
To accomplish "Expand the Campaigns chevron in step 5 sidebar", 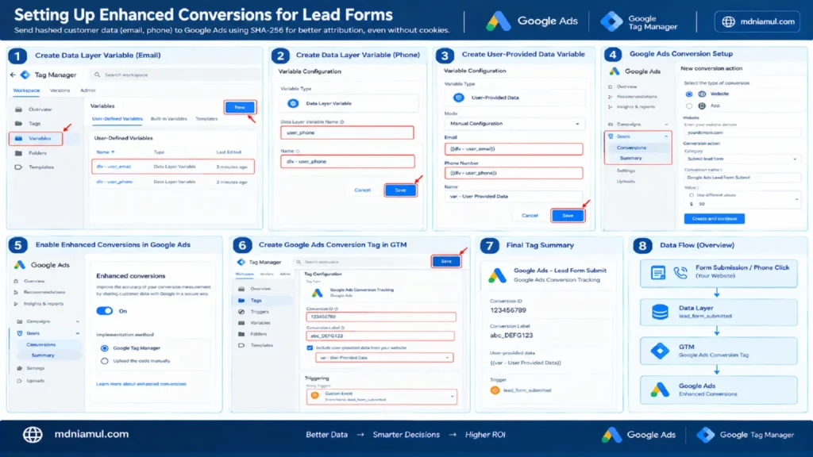I will coord(78,322).
